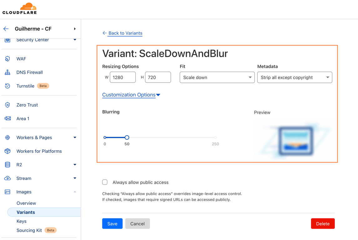The height and width of the screenshot is (240, 358).
Task: Click the R2 database icon
Action: [8, 165]
